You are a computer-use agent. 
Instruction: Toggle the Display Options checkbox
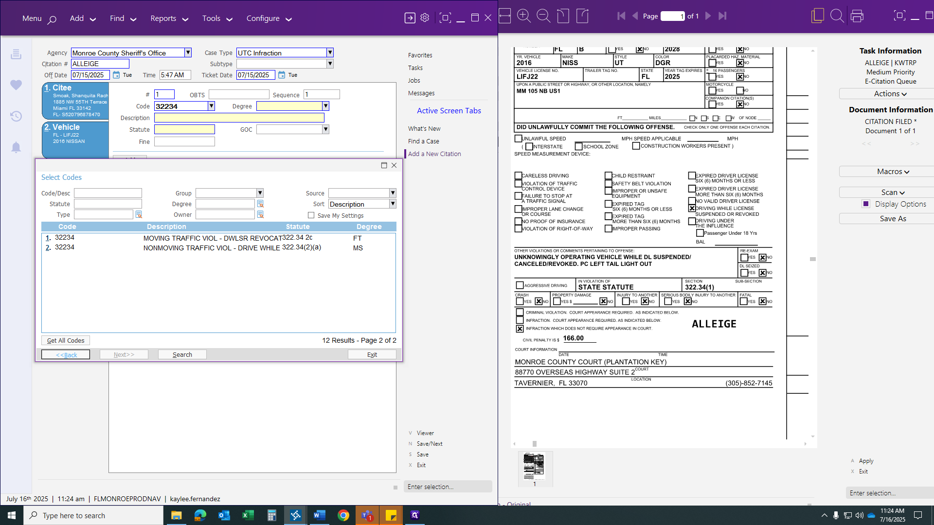pyautogui.click(x=865, y=204)
